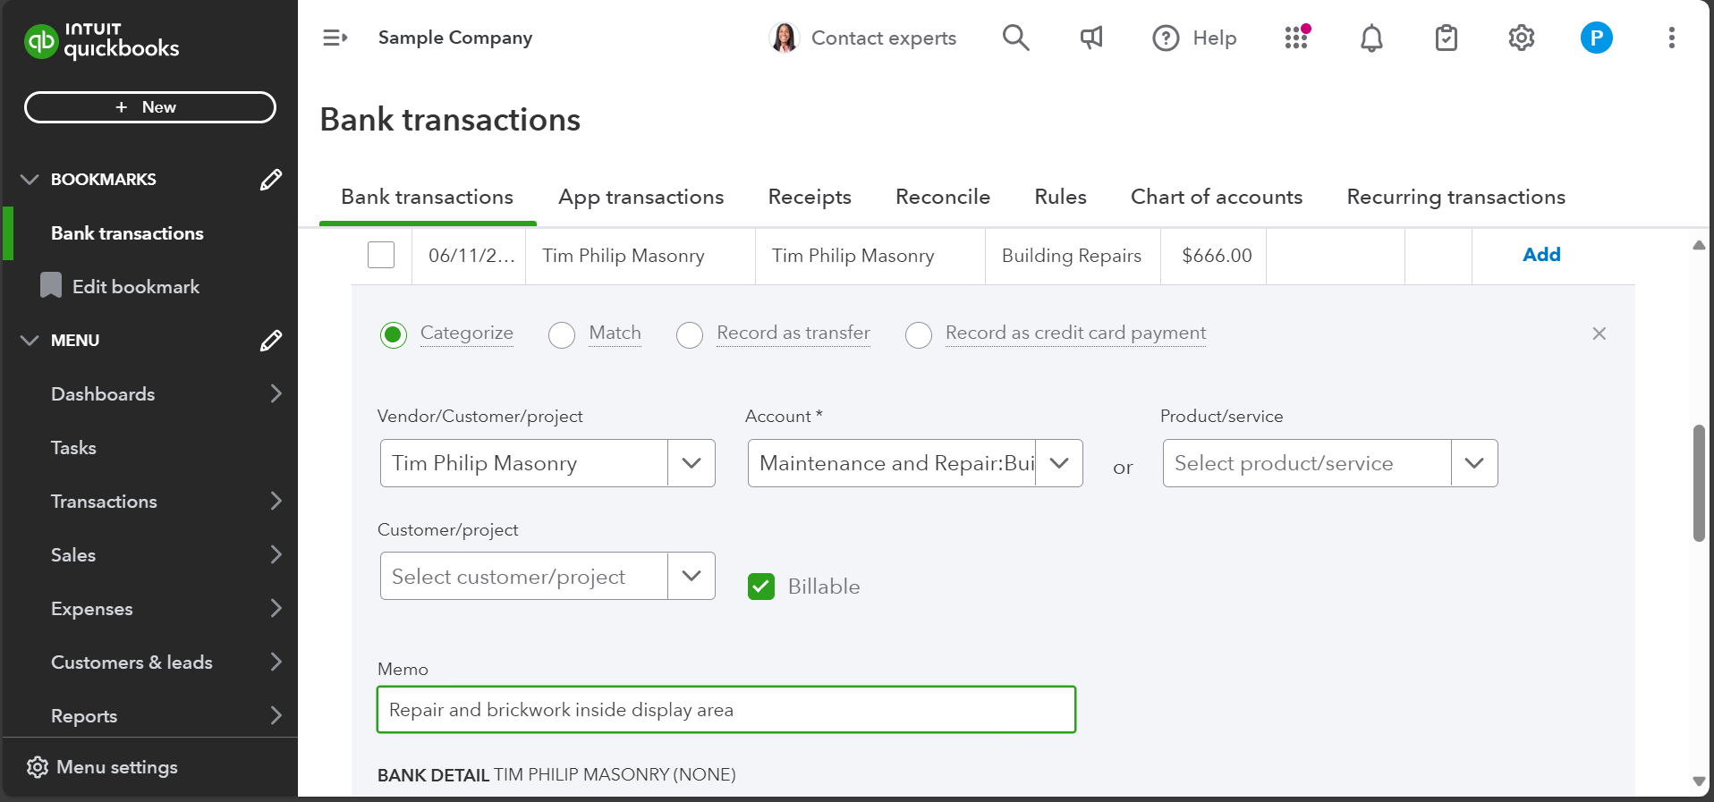Click the megaphone announcements icon
The width and height of the screenshot is (1714, 802).
click(1090, 38)
